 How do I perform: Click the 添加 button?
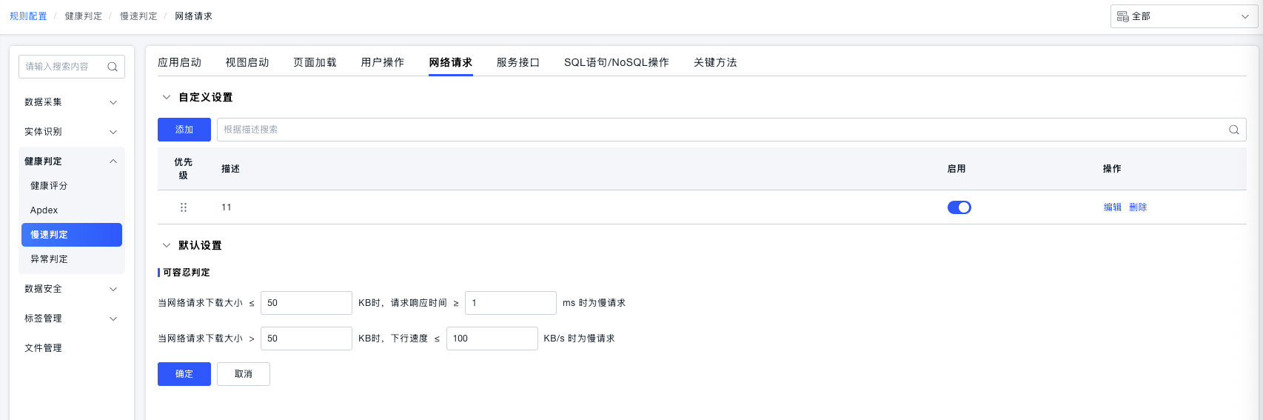pos(184,130)
